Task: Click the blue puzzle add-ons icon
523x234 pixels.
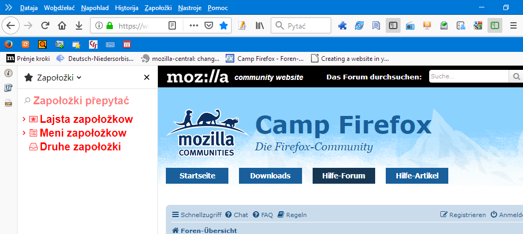Action: click(x=342, y=25)
